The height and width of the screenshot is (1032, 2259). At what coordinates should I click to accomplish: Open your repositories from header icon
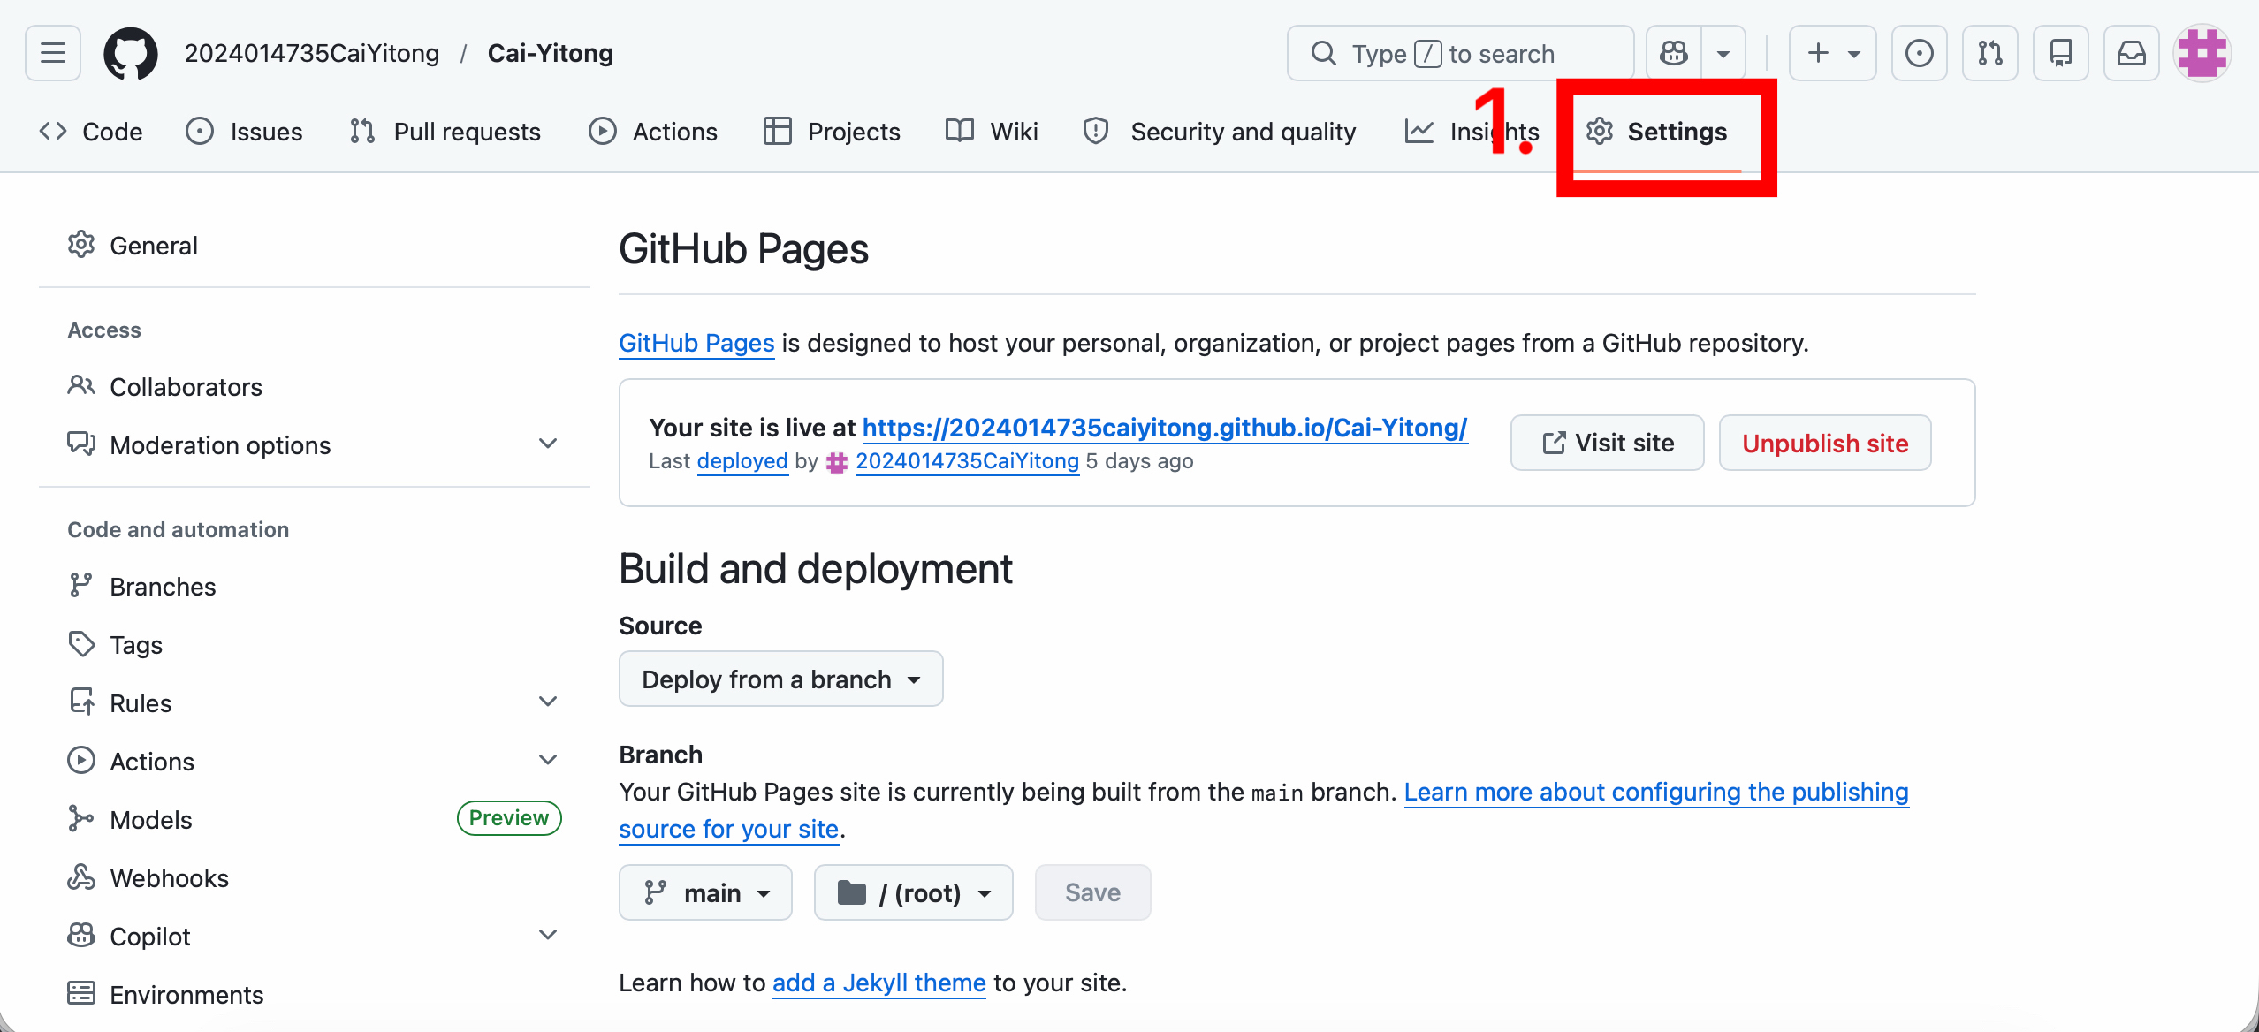click(2061, 53)
